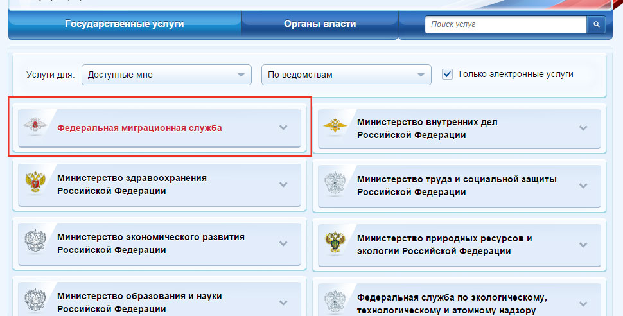Toggle 'Только электронные услуги' checkbox
The width and height of the screenshot is (623, 316).
(x=447, y=75)
